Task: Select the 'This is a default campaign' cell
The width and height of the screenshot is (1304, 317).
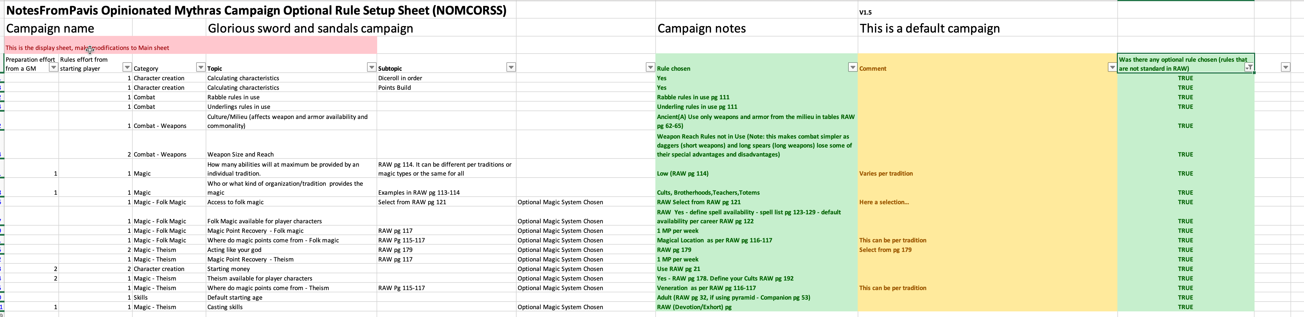Action: pyautogui.click(x=929, y=28)
